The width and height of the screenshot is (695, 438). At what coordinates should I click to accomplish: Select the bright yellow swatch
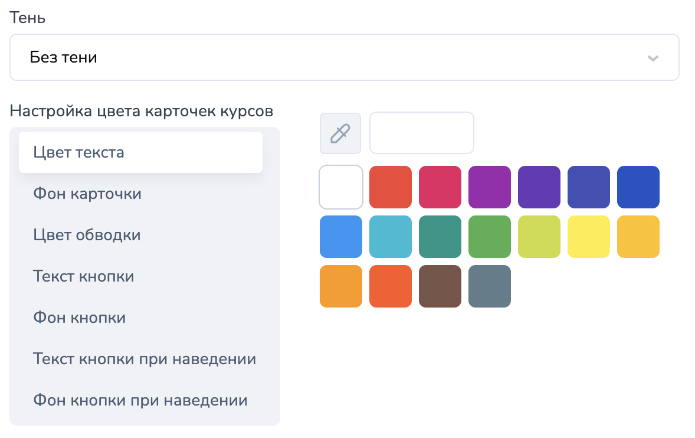coord(589,237)
